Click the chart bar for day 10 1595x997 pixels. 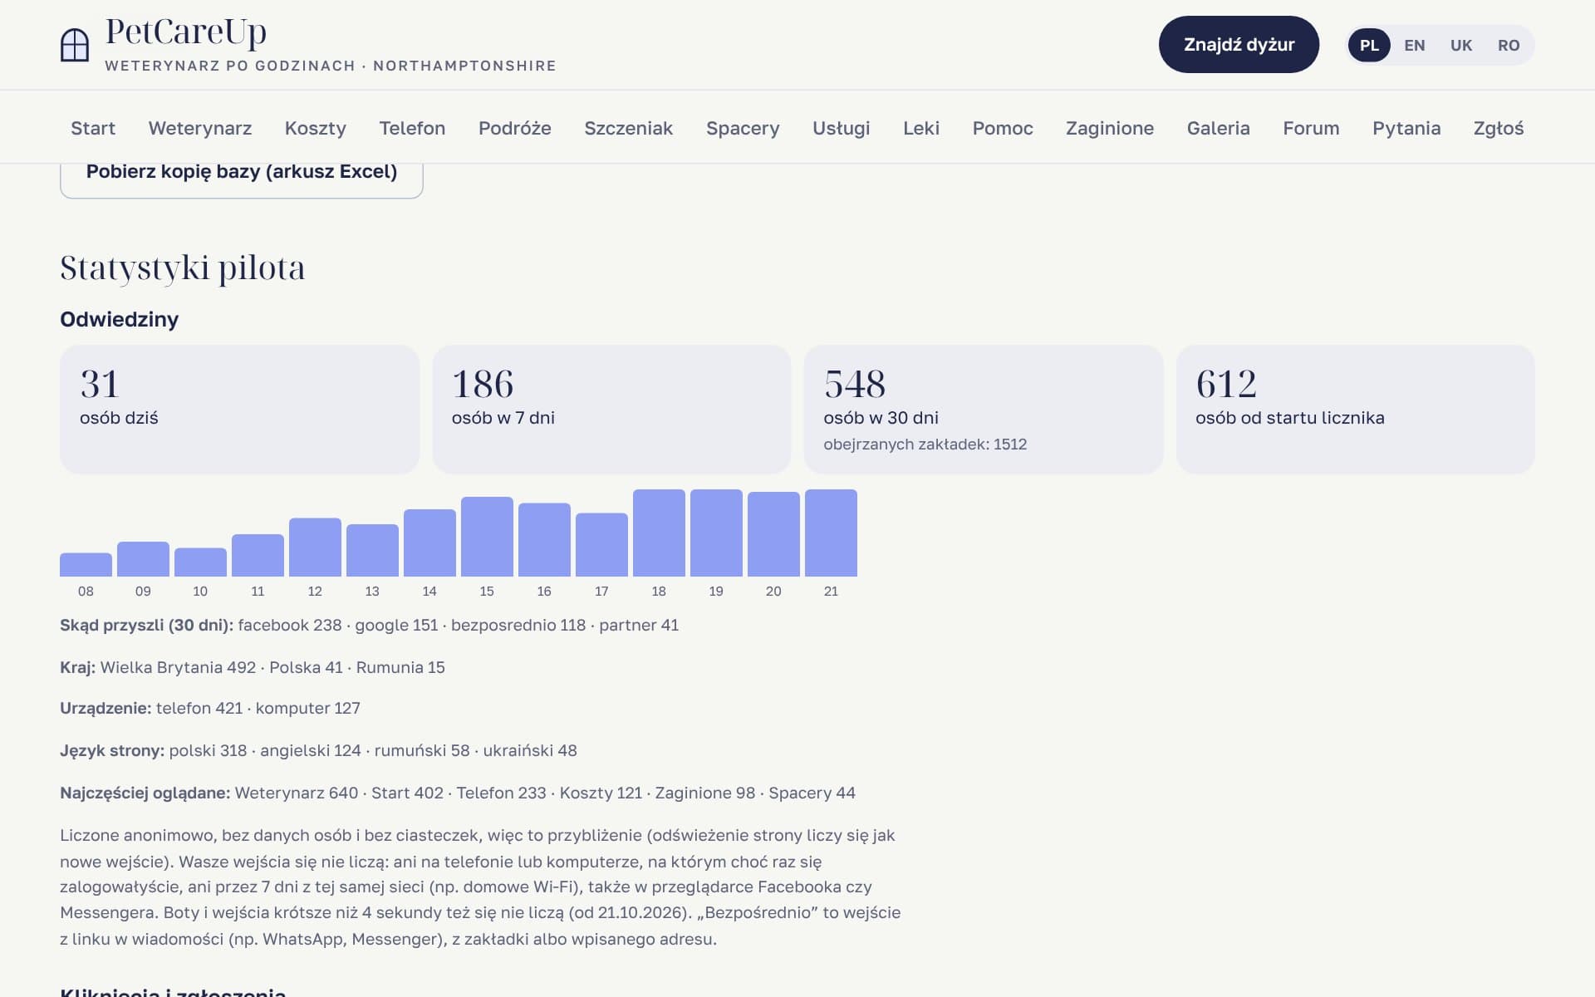(200, 562)
